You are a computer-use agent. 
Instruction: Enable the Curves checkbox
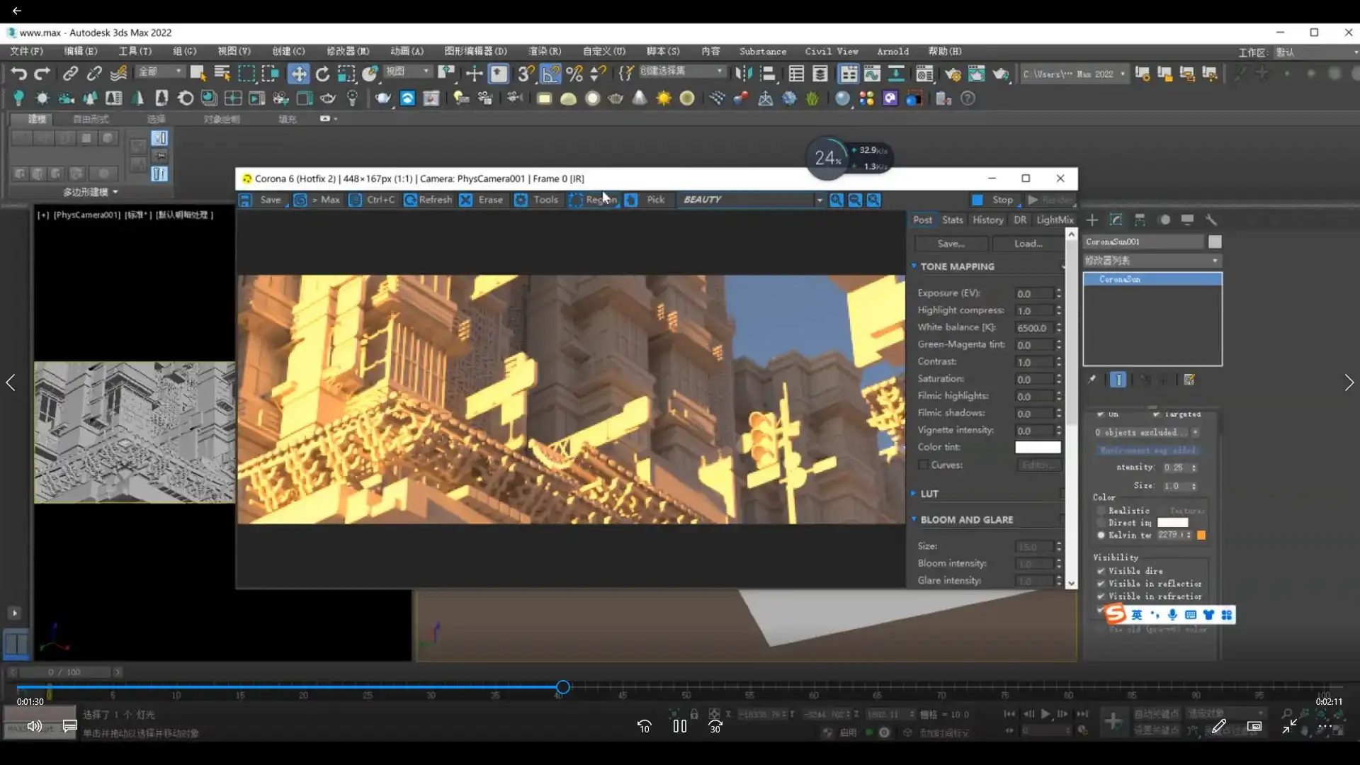(924, 465)
